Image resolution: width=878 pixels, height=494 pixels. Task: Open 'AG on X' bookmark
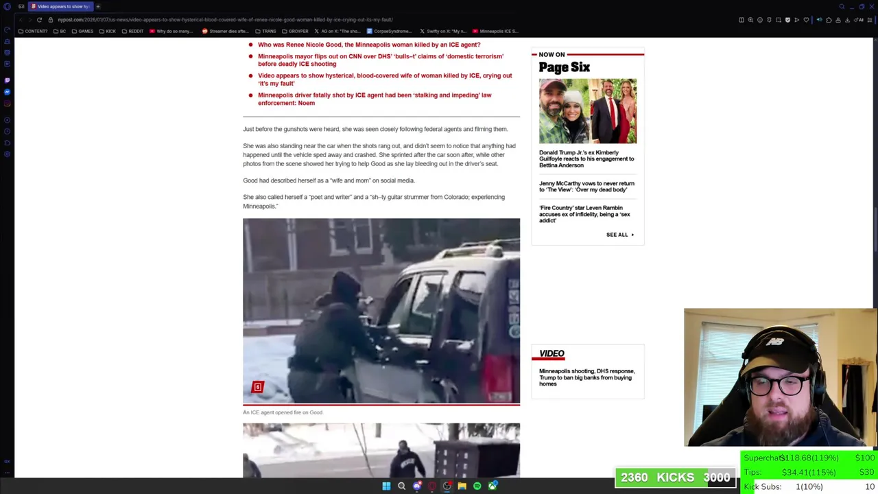click(337, 31)
